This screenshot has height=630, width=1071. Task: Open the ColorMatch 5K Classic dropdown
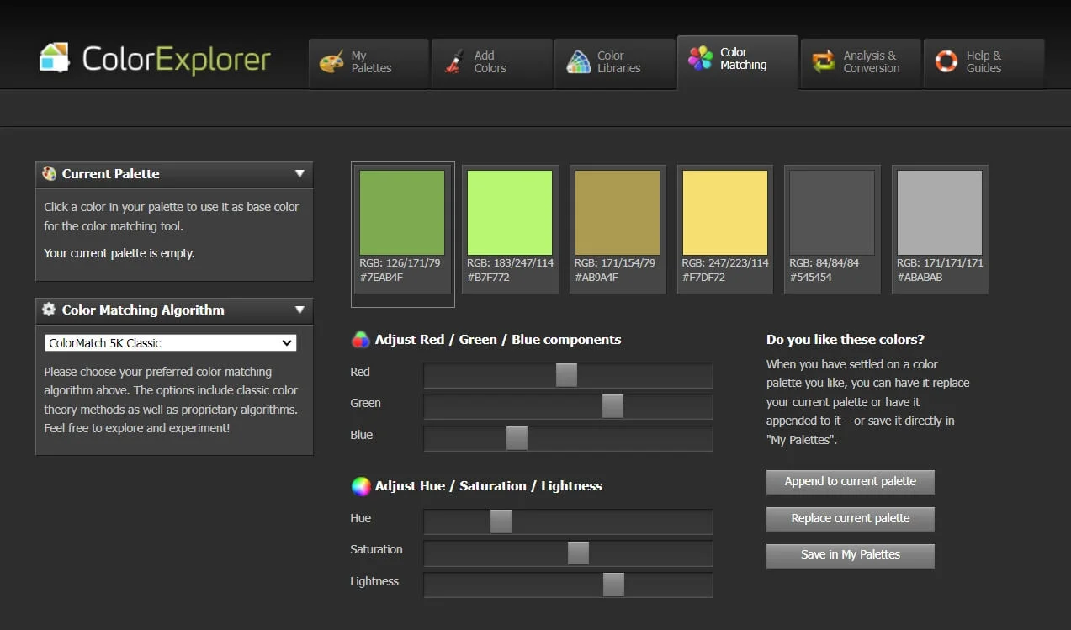[x=171, y=343]
